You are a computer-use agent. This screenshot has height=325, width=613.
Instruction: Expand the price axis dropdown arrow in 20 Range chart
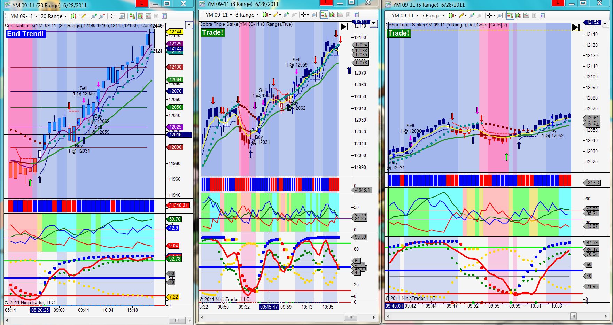point(189,25)
